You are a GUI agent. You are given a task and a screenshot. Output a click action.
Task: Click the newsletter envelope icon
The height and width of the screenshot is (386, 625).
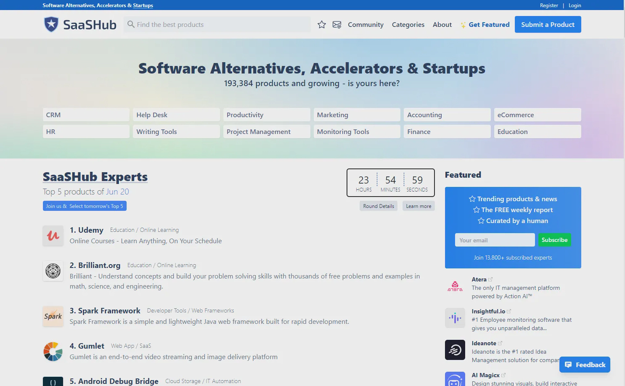[337, 25]
